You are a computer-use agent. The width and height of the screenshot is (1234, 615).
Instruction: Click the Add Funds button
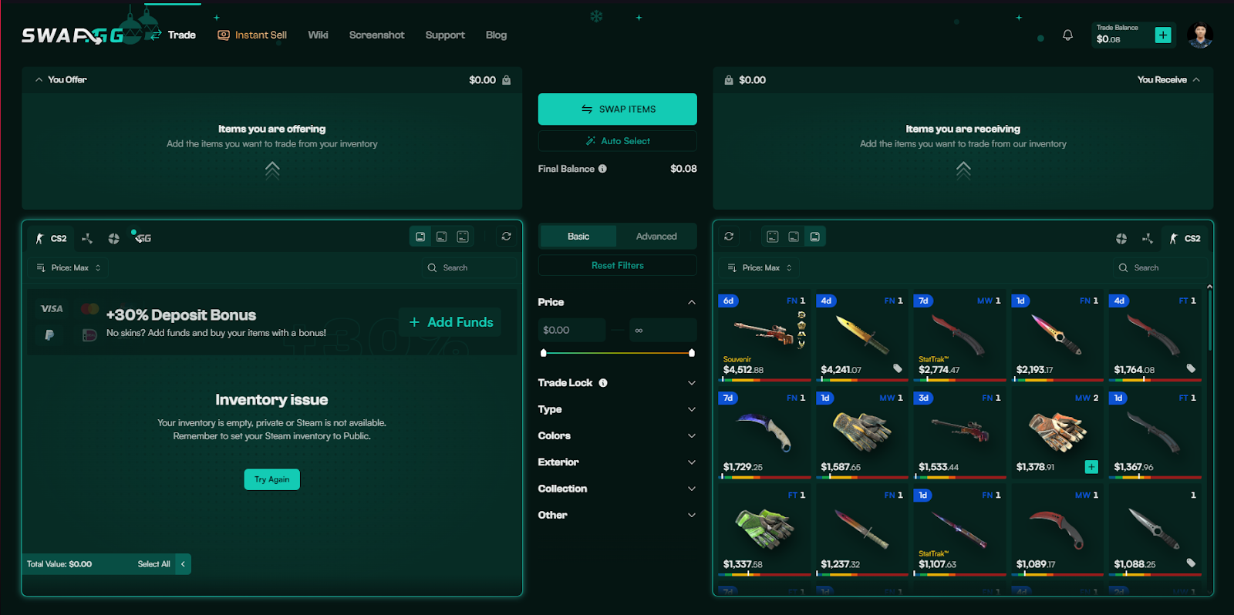(450, 322)
